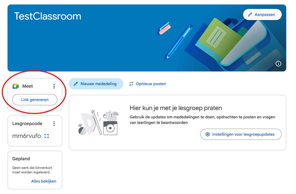Click the Google Meet camera icon
This screenshot has width=296, height=194.
(16, 86)
